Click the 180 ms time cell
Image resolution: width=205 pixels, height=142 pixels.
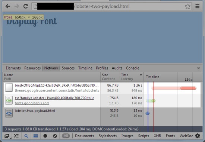click(x=137, y=98)
